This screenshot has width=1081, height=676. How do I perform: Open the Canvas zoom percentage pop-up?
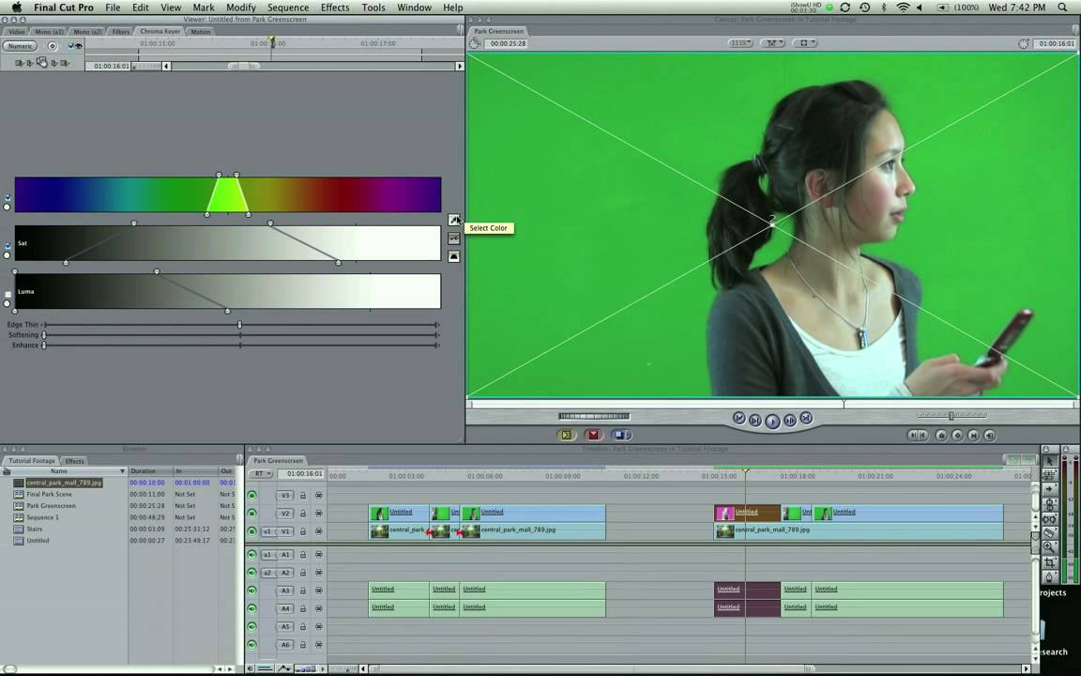739,43
